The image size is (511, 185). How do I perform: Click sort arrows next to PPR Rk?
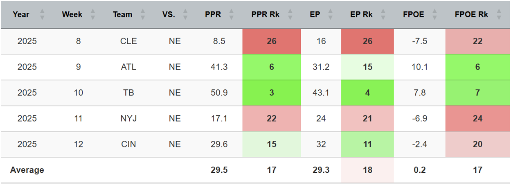click(x=290, y=15)
